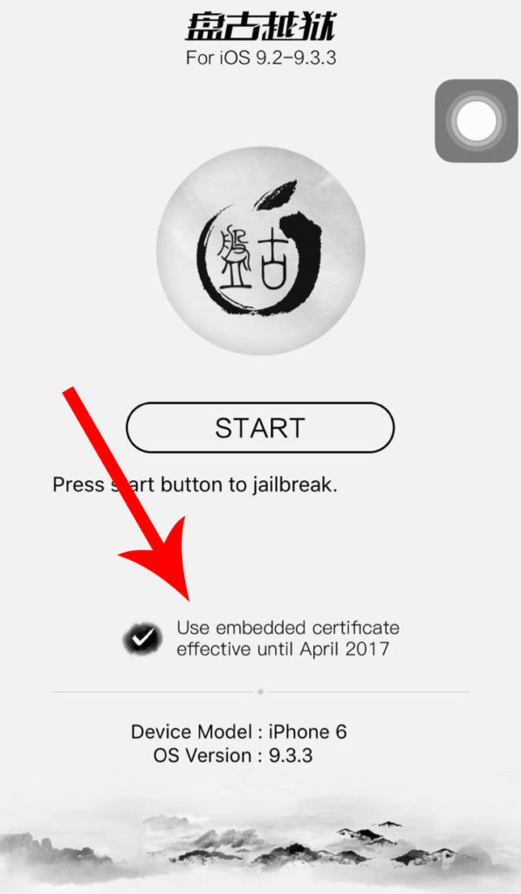Tap the right segment of the horizontal divider

(x=368, y=692)
